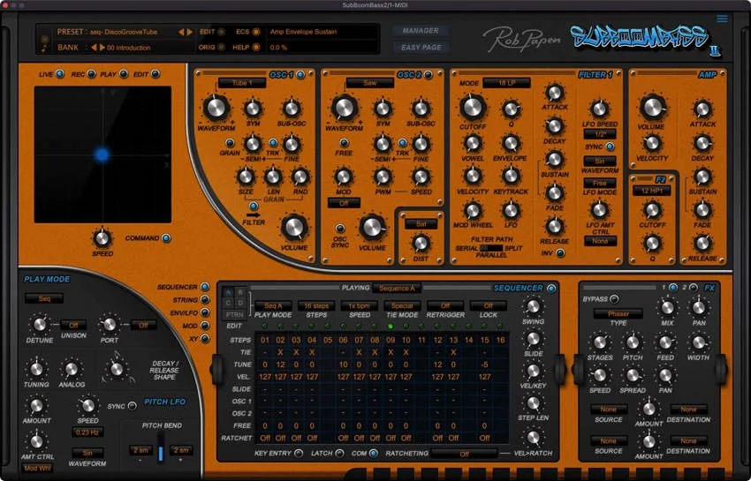Toggle the OSC 2 power LED

tap(428, 75)
